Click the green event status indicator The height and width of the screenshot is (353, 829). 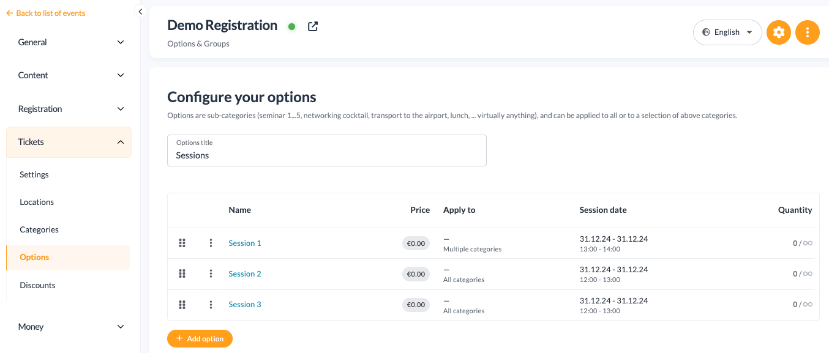[x=292, y=26]
